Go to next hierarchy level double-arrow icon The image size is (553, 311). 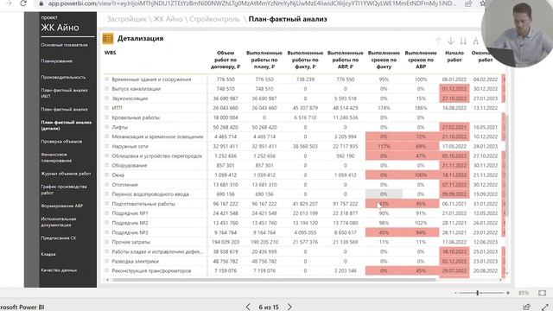463,41
